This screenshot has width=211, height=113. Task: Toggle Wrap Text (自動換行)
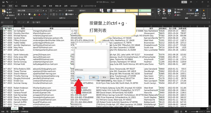point(70,10)
